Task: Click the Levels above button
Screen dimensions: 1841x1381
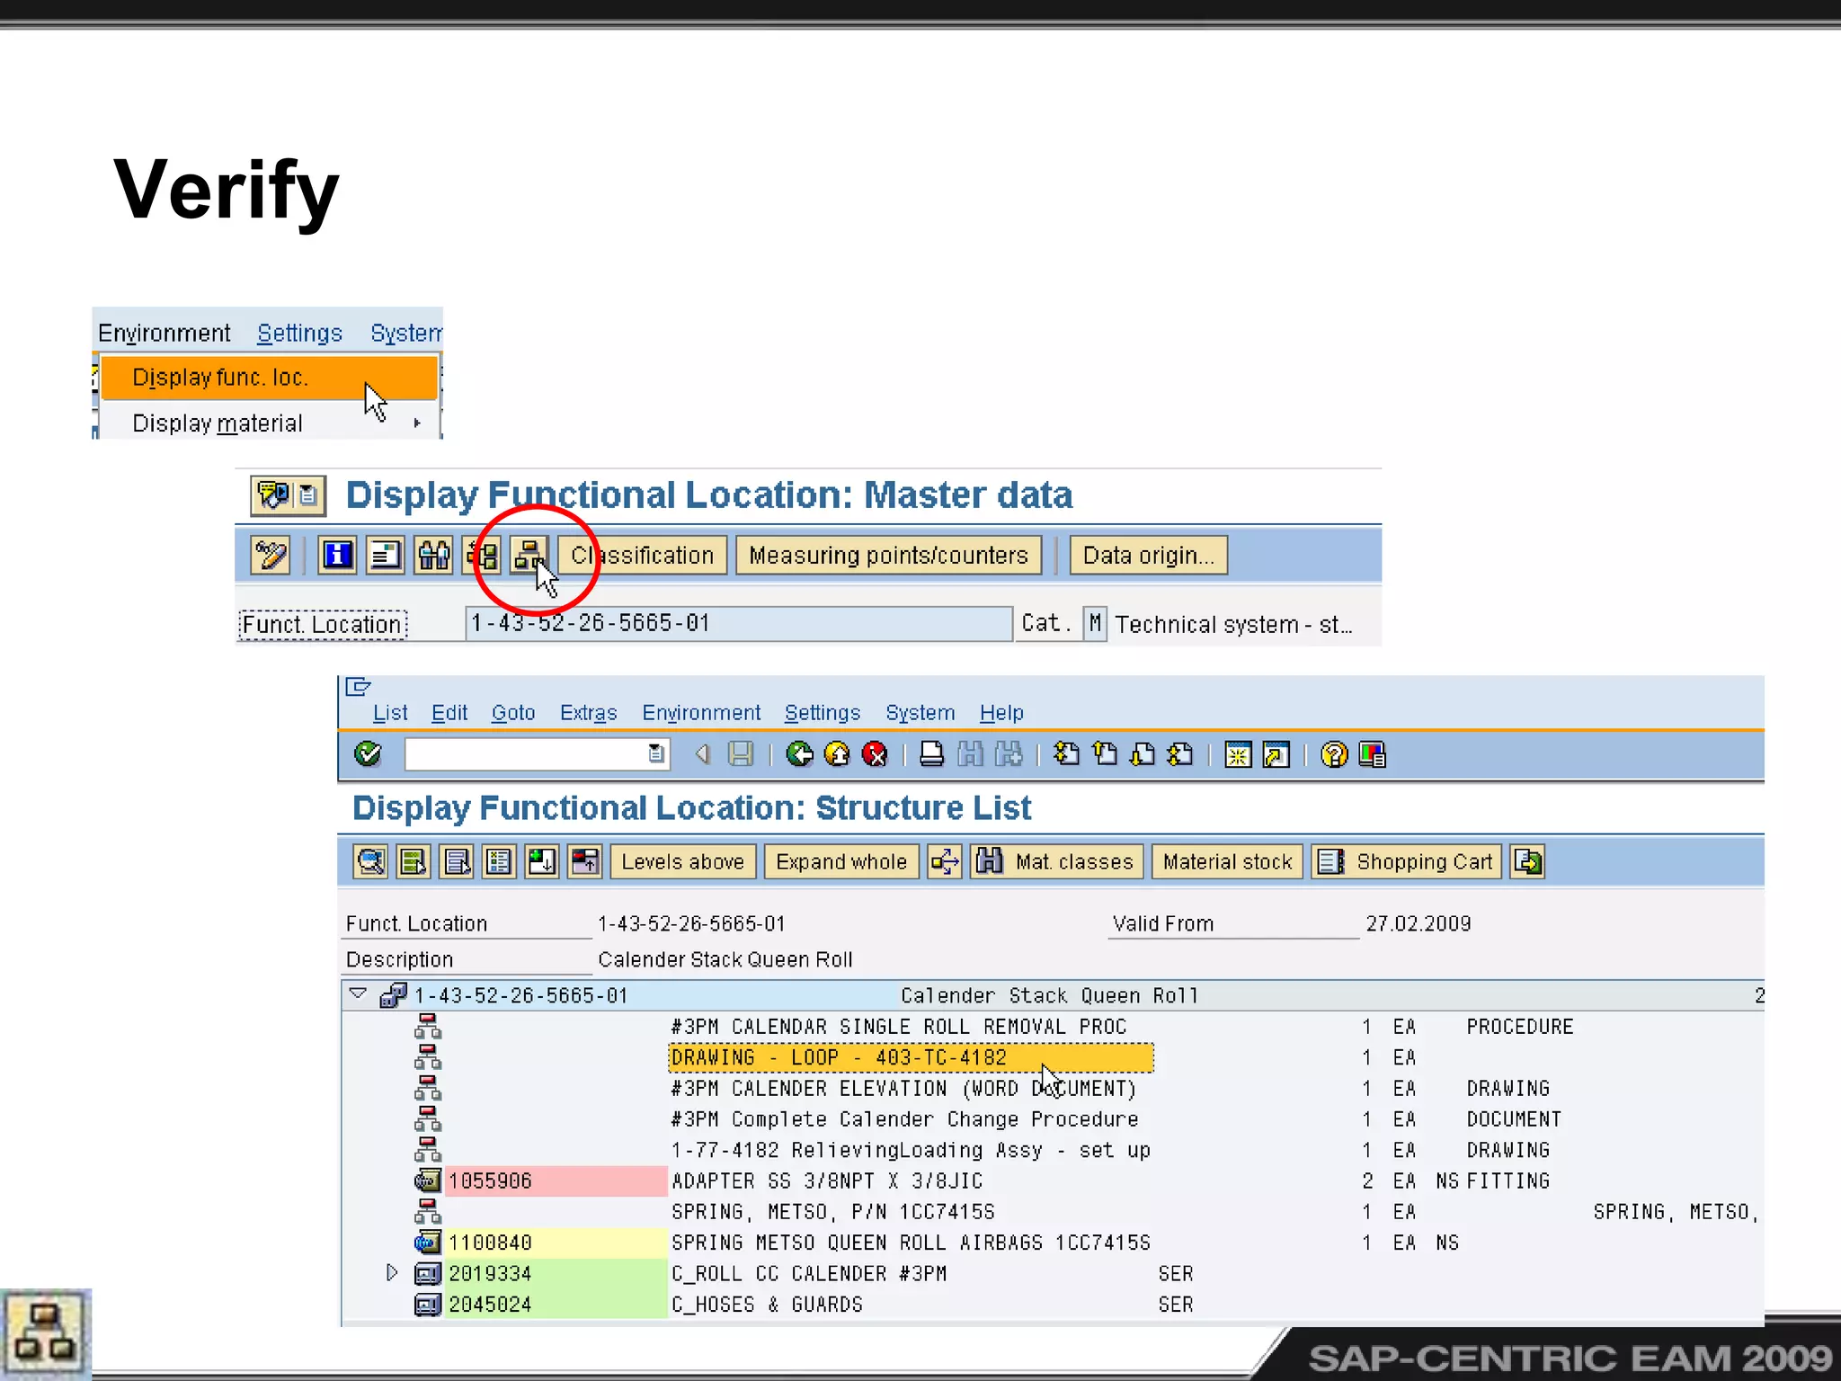Action: (683, 861)
